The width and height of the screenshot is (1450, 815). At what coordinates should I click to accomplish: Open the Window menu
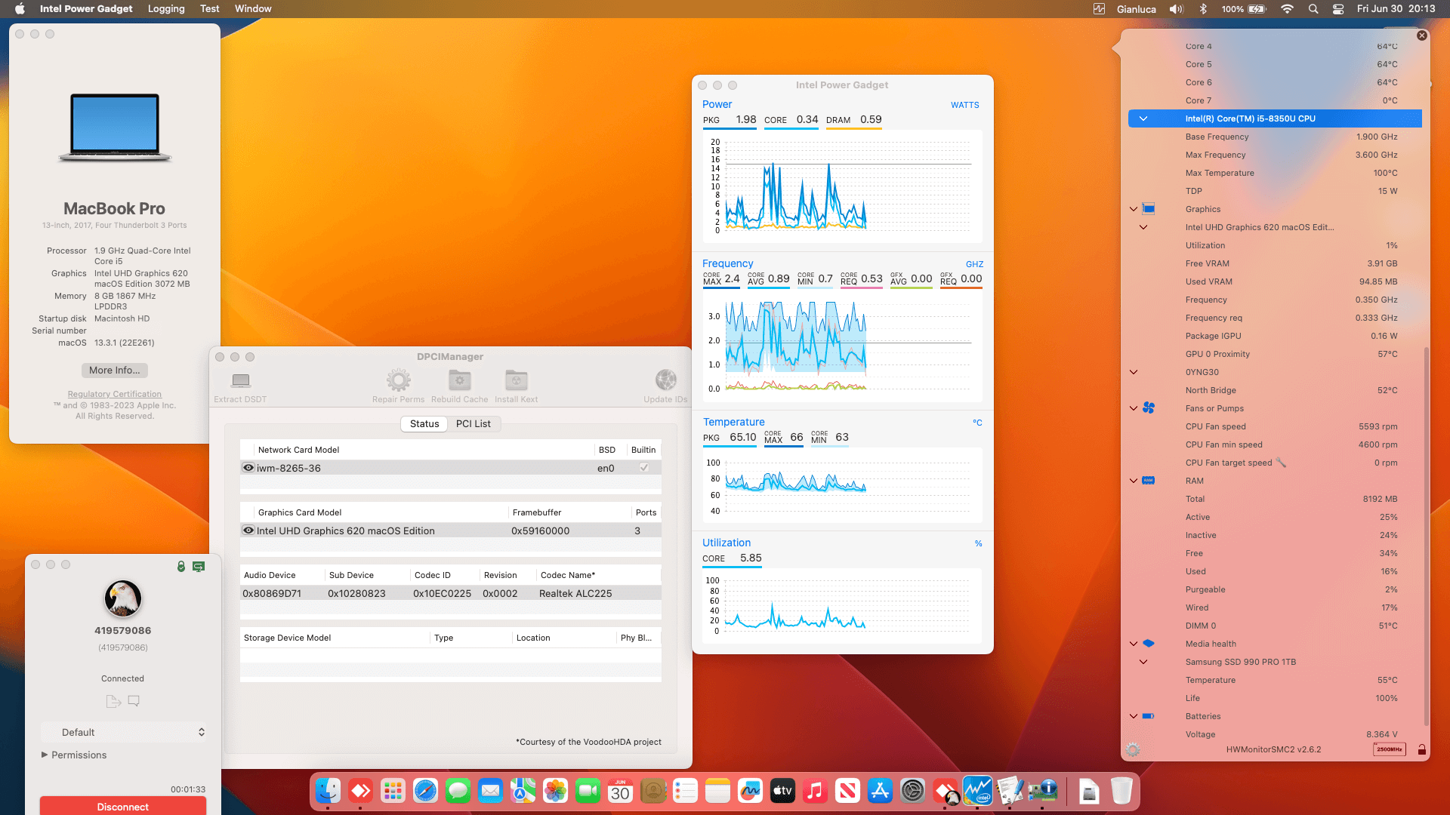coord(253,9)
